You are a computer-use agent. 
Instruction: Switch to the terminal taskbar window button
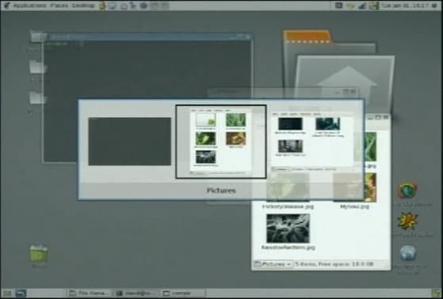(137, 293)
